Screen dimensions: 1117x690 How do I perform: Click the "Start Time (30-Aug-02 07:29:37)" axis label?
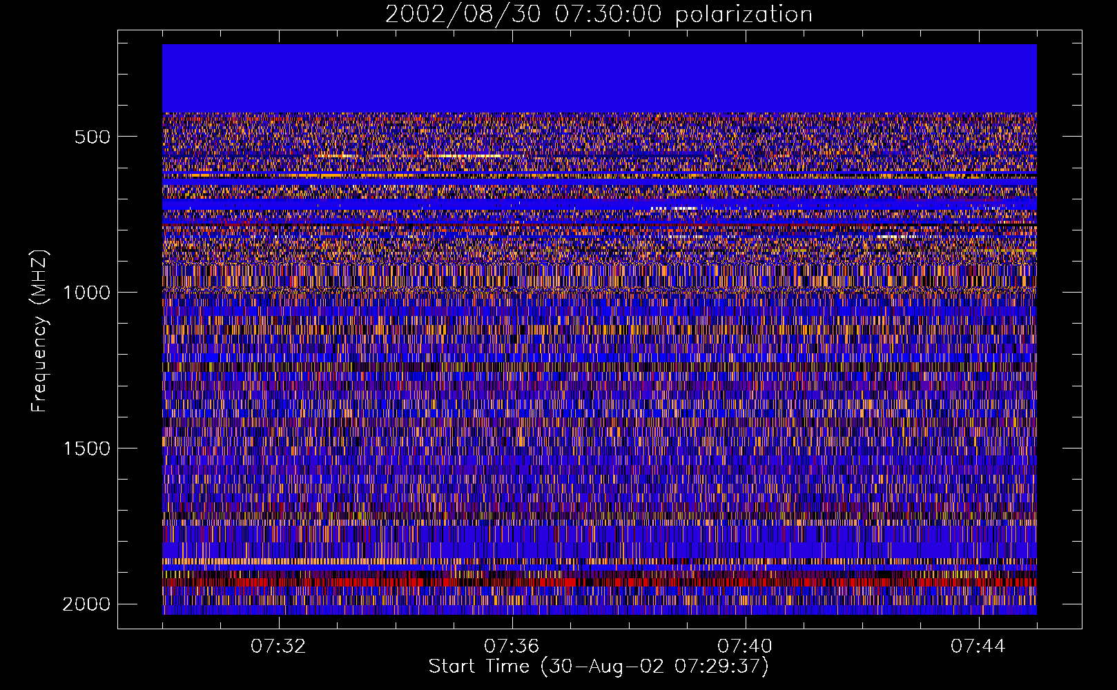[599, 667]
